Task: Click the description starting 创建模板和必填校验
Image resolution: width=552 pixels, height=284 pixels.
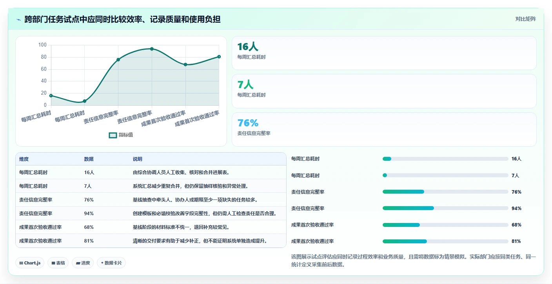Action: click(x=205, y=213)
